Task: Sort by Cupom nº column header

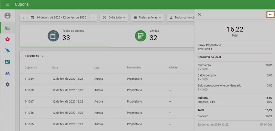Action: pyautogui.click(x=31, y=67)
